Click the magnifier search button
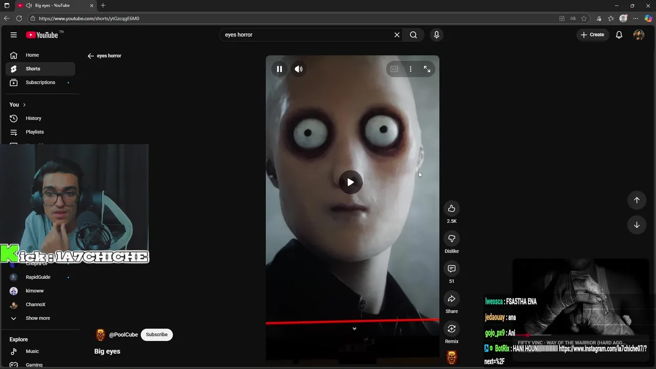The height and width of the screenshot is (369, 656). pyautogui.click(x=413, y=35)
